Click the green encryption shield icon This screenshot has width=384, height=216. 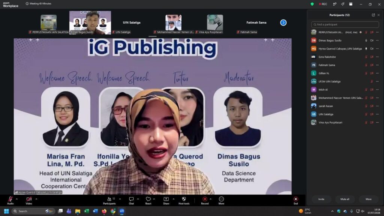[x=312, y=4]
